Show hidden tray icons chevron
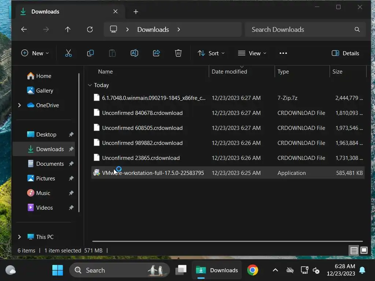 click(275, 270)
